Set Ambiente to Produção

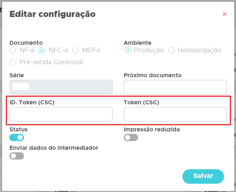[x=128, y=51]
